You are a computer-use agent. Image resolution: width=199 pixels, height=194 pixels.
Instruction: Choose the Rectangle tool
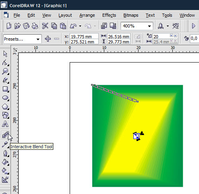click(5, 89)
